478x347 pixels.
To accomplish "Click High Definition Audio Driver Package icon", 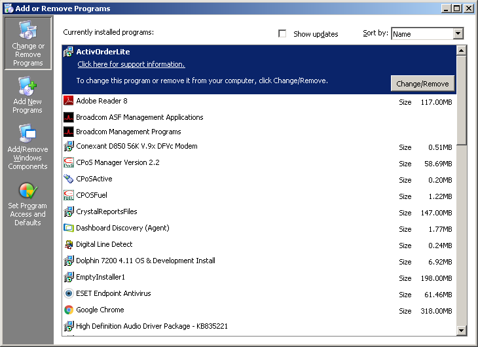I will pos(69,326).
